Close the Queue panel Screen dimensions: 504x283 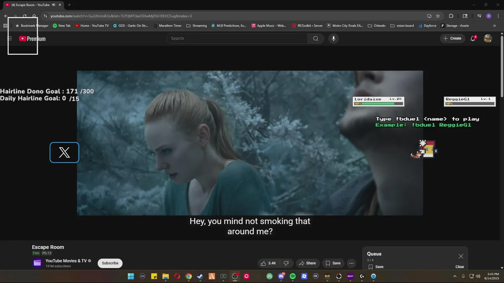pos(461,256)
